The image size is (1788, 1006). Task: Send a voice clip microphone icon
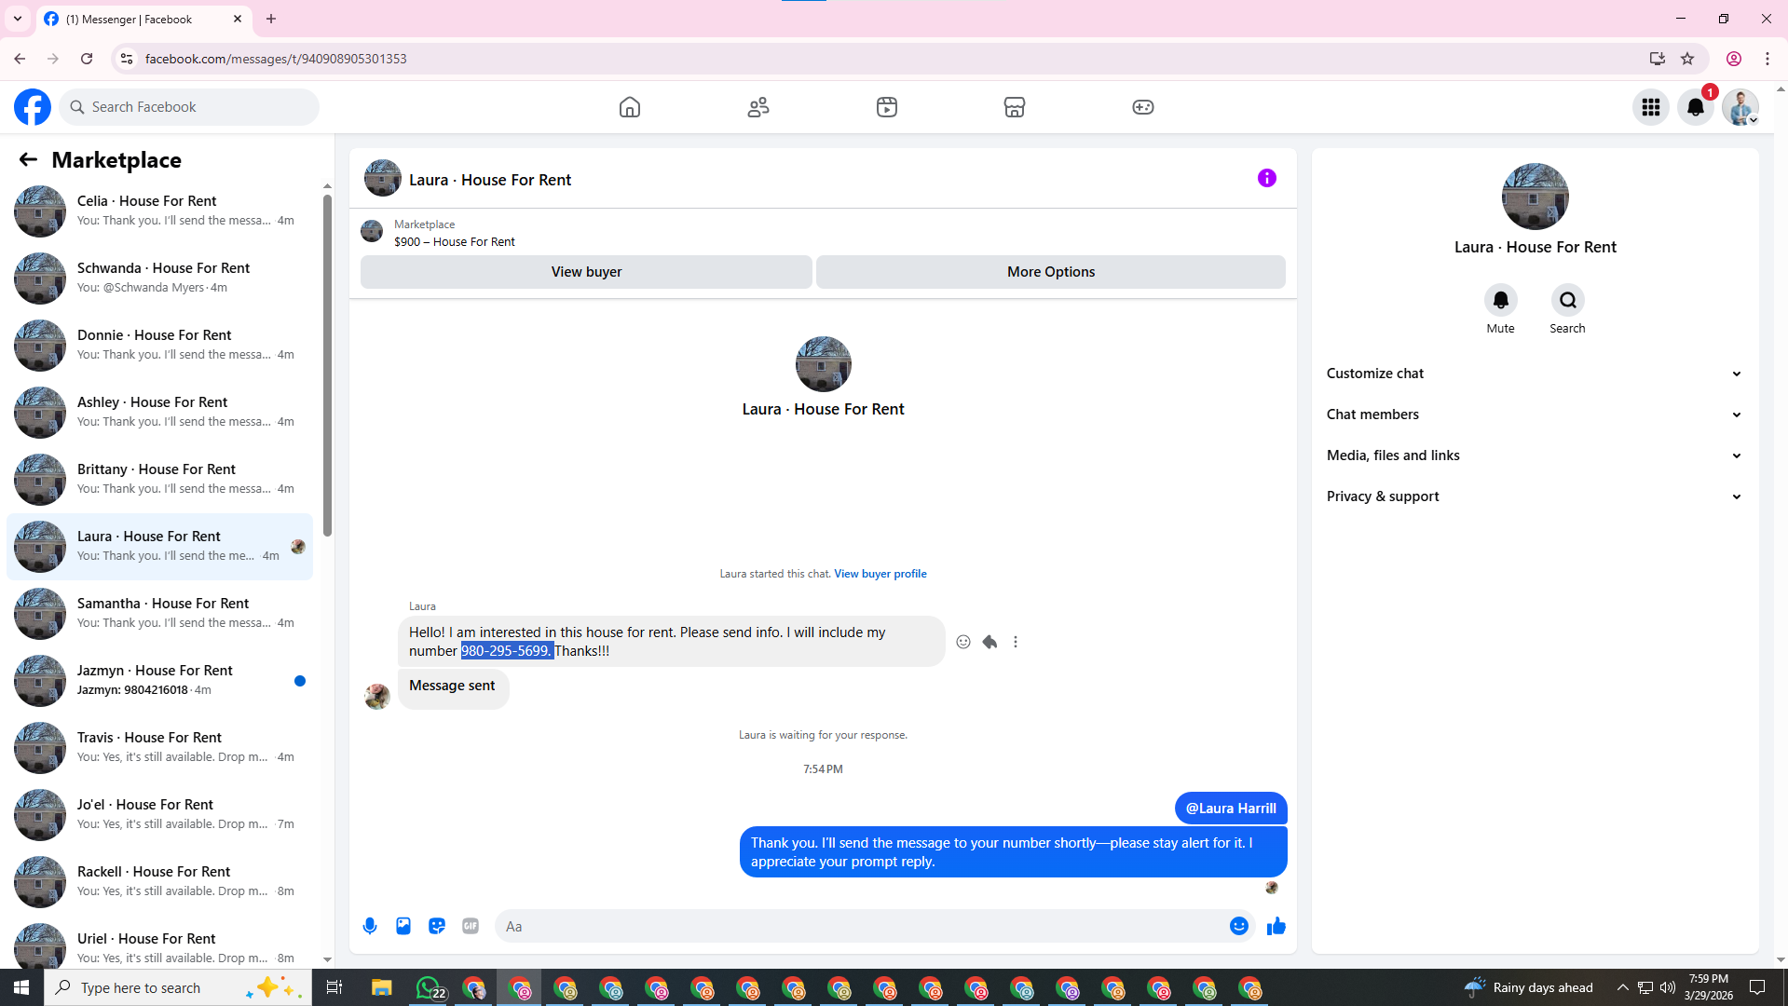point(370,926)
